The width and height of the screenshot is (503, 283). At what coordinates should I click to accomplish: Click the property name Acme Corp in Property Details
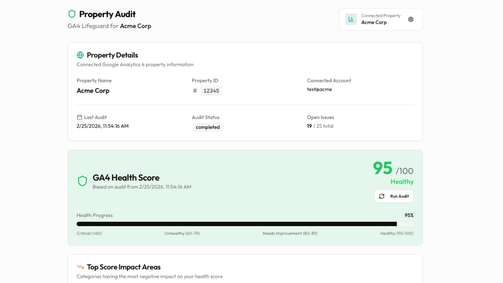(93, 91)
